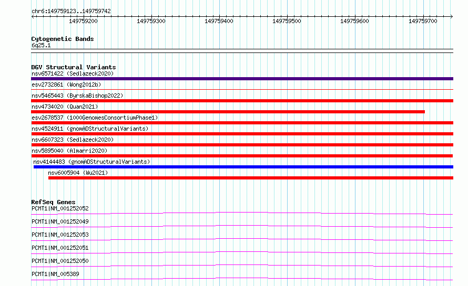
Task: Click the nsv4734020 (Quan2021) label
Action: click(x=65, y=107)
